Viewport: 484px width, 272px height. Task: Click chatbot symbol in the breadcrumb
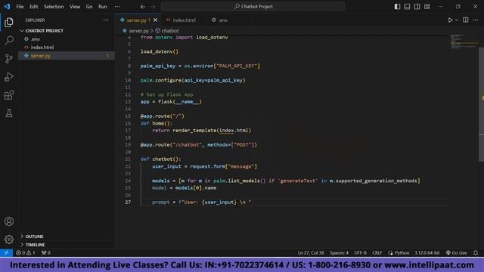point(170,31)
